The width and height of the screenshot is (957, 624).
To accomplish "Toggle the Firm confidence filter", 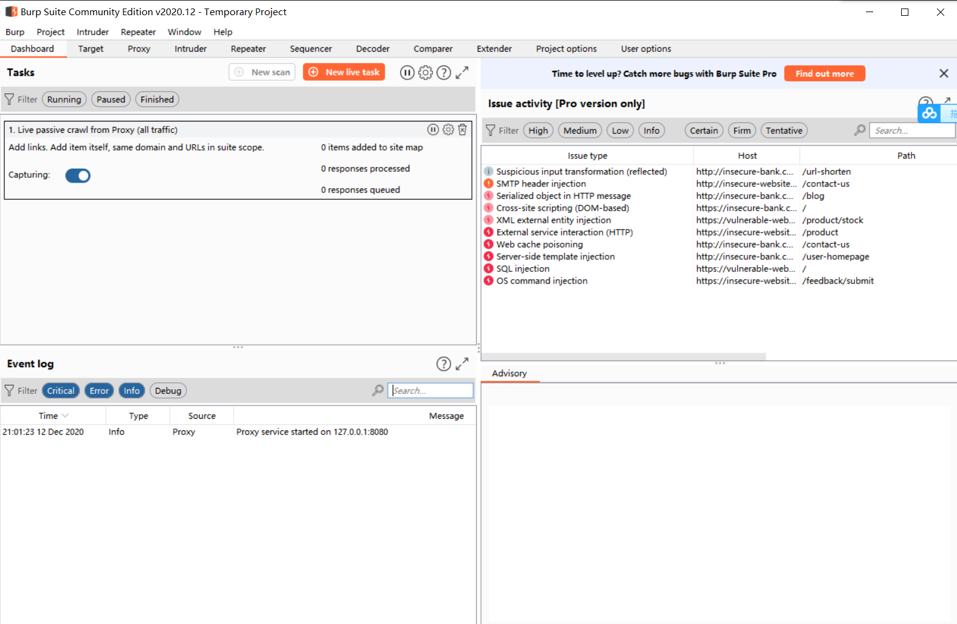I will (742, 131).
